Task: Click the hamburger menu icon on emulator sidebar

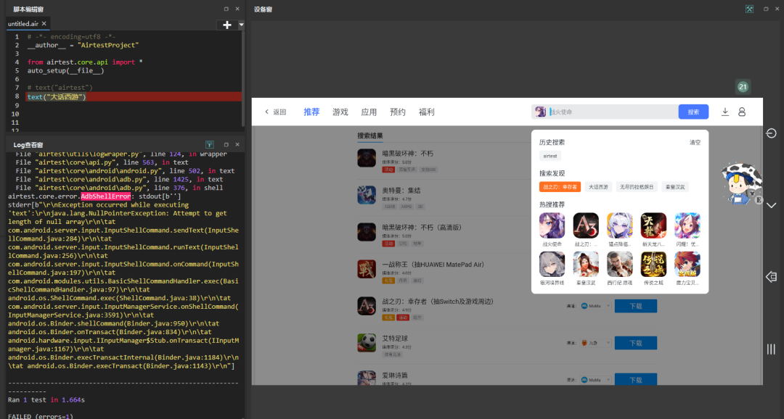Action: click(x=771, y=349)
